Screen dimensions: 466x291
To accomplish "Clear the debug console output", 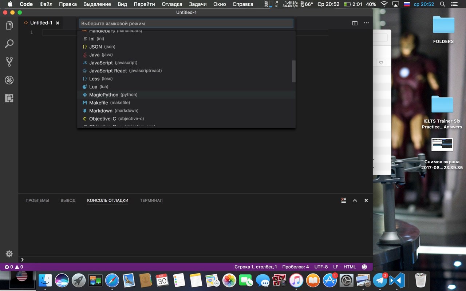I will pos(343,200).
